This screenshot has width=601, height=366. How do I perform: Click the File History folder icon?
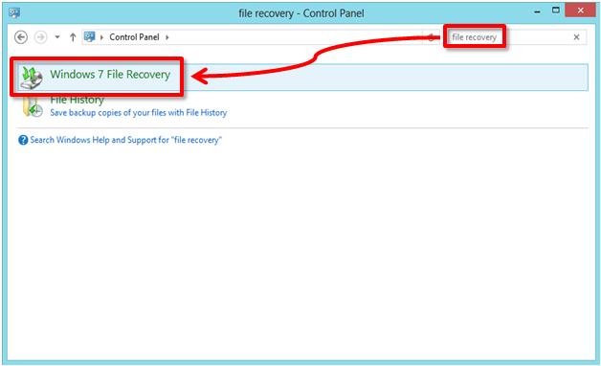click(x=33, y=106)
